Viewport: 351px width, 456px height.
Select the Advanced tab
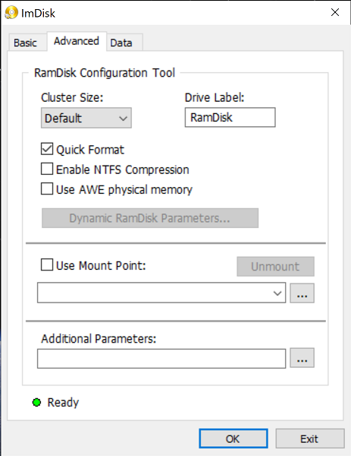click(x=77, y=41)
